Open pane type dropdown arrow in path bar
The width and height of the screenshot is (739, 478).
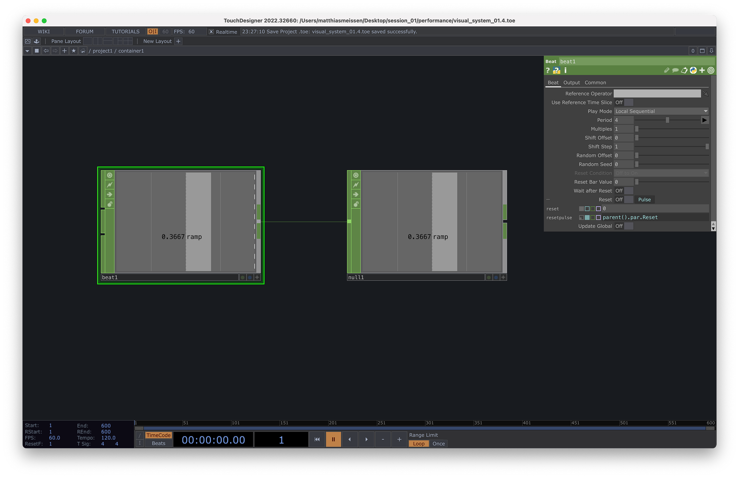click(x=27, y=51)
